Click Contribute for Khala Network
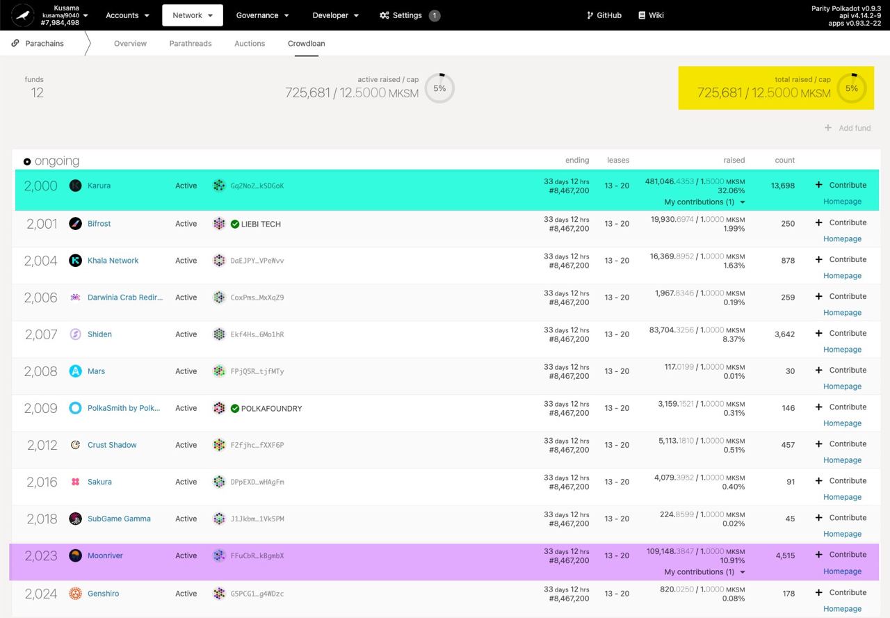The width and height of the screenshot is (890, 618). pos(841,259)
